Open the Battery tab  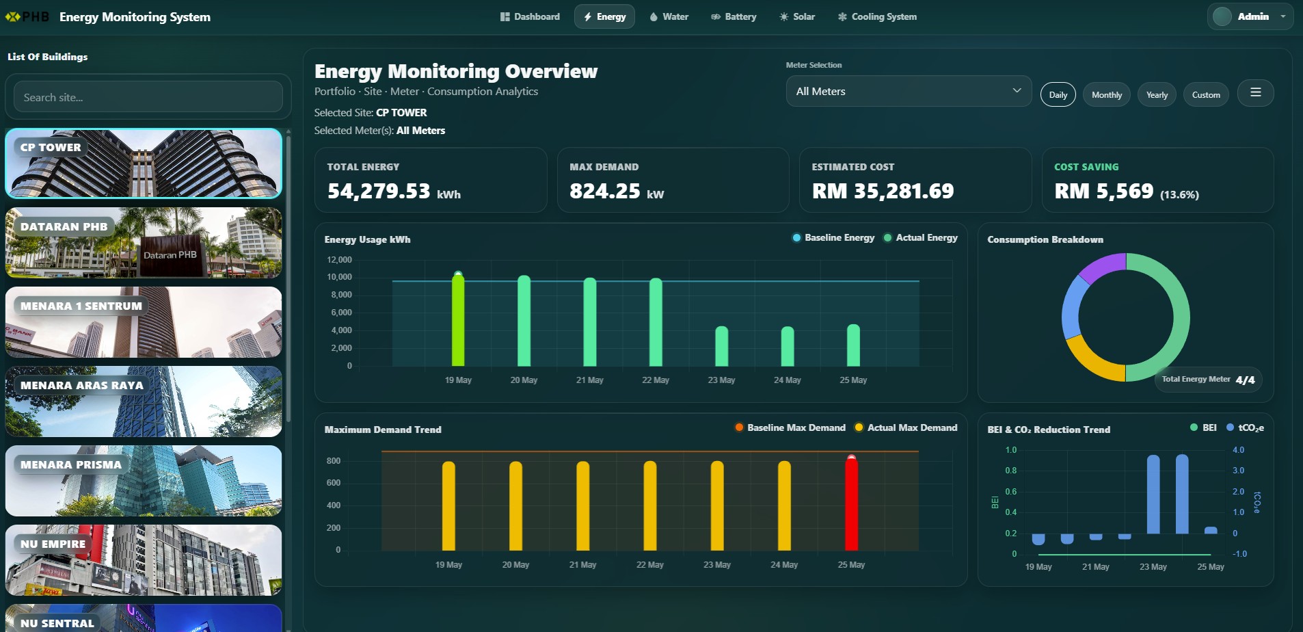click(734, 16)
